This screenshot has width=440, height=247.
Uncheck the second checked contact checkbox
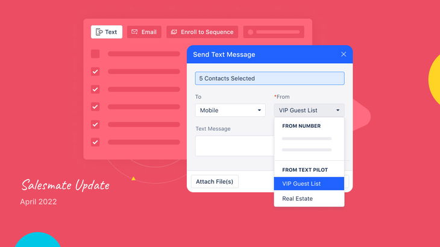coord(95,89)
